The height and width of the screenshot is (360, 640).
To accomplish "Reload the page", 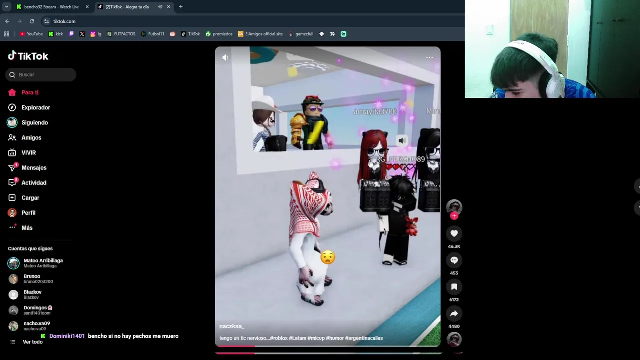I will [32, 21].
